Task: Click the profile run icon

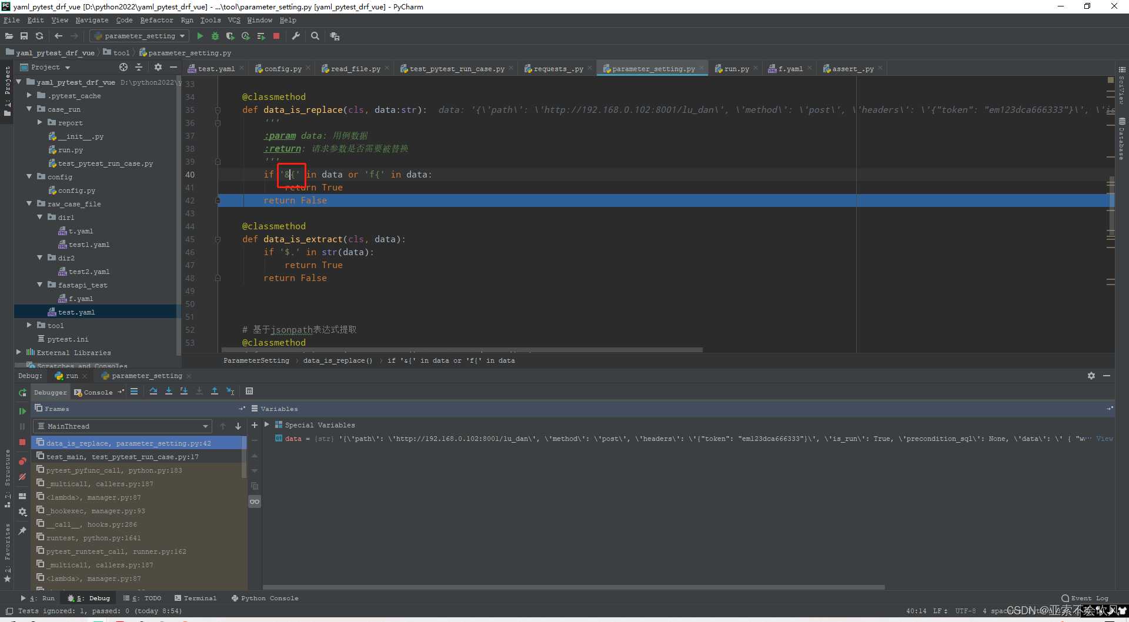Action: (x=246, y=36)
